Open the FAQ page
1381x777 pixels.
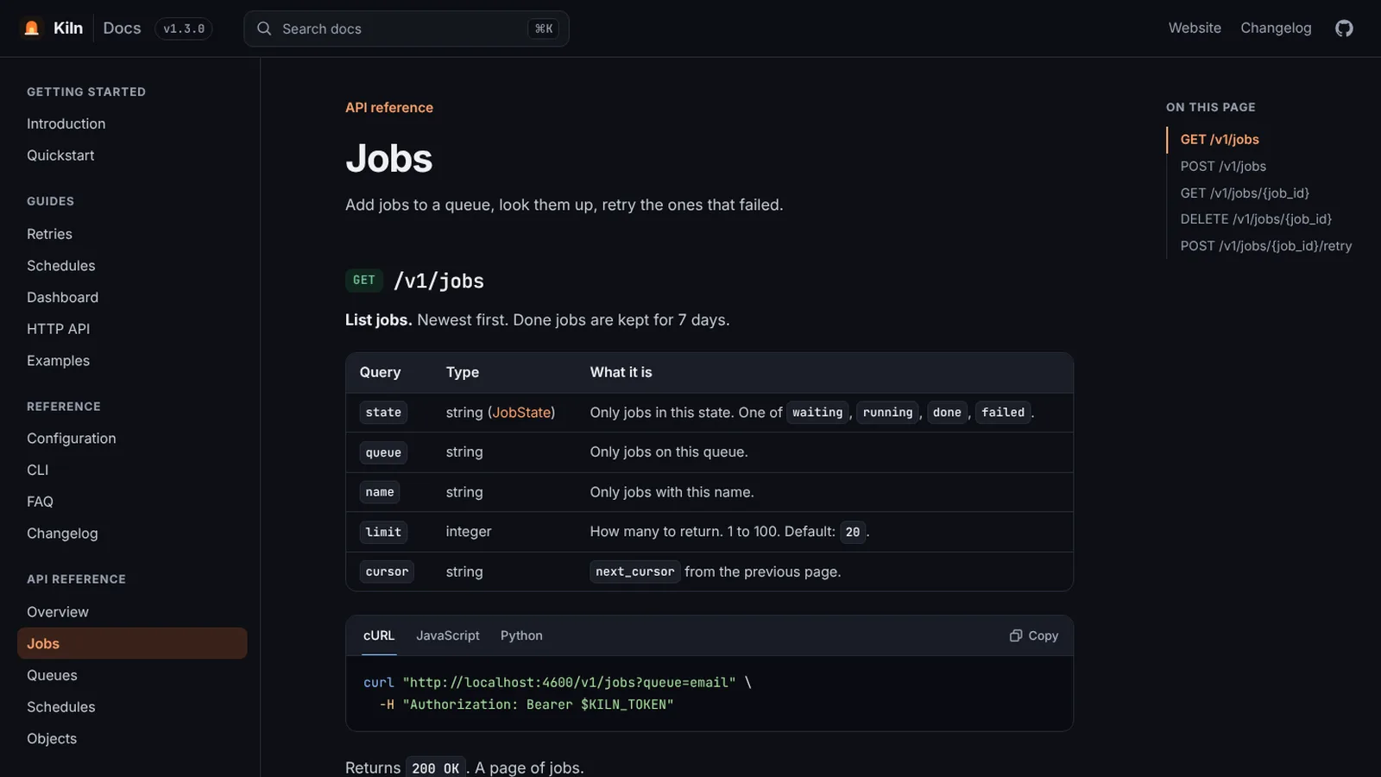40,502
